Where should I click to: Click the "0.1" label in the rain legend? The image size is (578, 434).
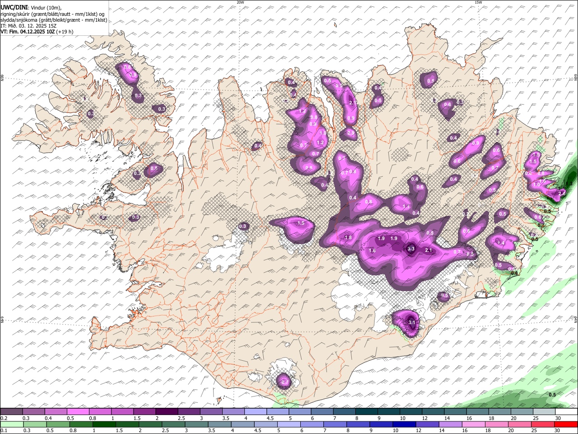[3, 430]
